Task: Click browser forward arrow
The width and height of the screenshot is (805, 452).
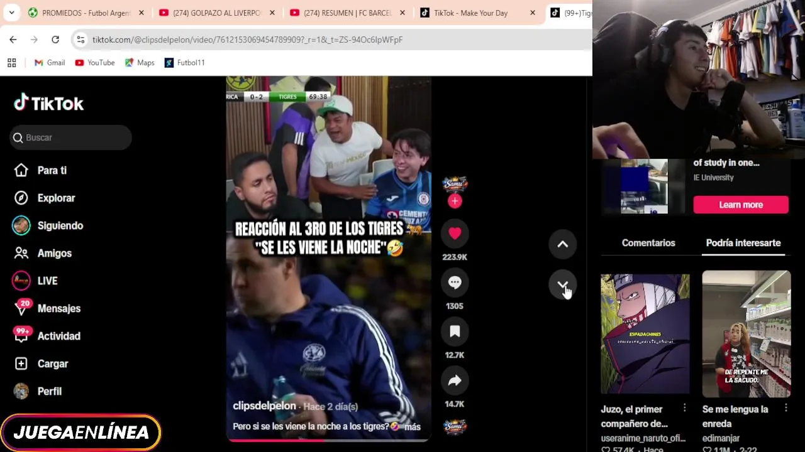Action: click(x=34, y=40)
